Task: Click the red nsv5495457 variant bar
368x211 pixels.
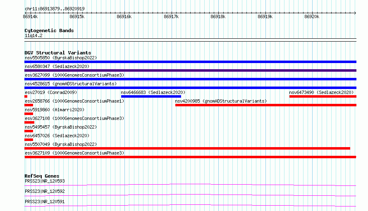Action: pos(29,131)
